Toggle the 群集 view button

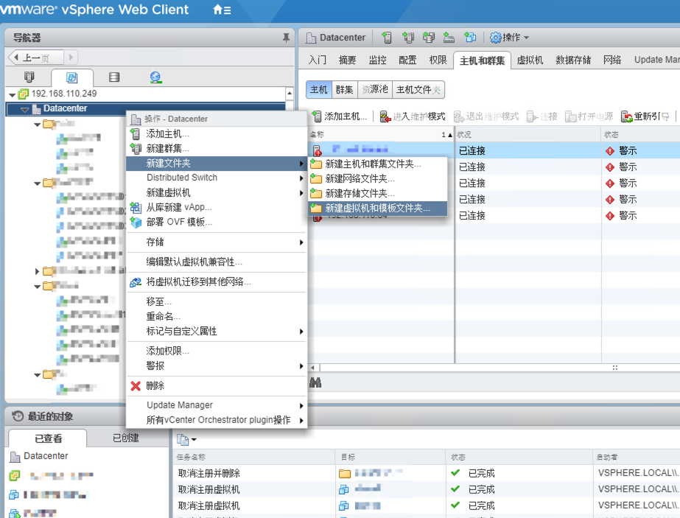click(344, 89)
